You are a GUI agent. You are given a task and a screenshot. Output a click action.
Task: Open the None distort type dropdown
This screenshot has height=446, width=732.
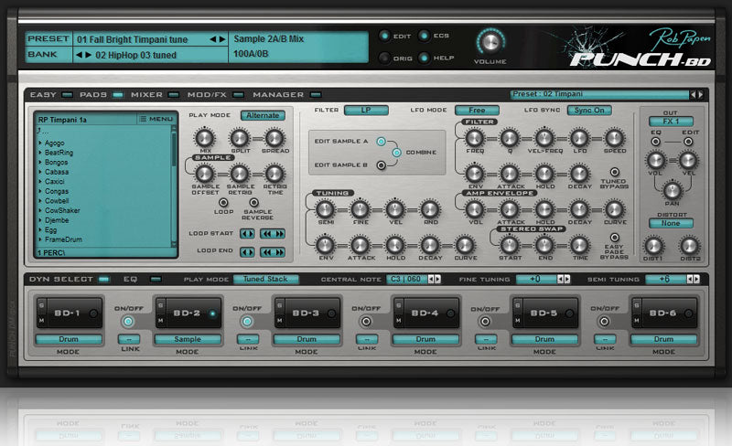click(x=671, y=224)
